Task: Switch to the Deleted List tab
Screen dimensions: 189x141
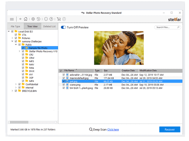Action: tap(50, 26)
